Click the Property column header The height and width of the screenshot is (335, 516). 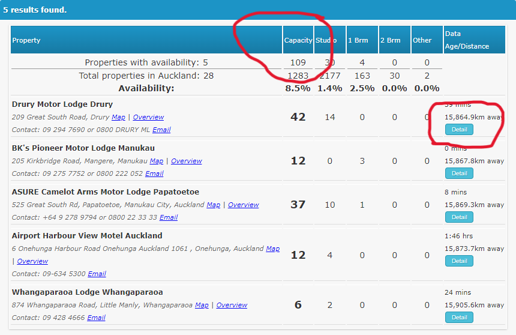tap(146, 40)
